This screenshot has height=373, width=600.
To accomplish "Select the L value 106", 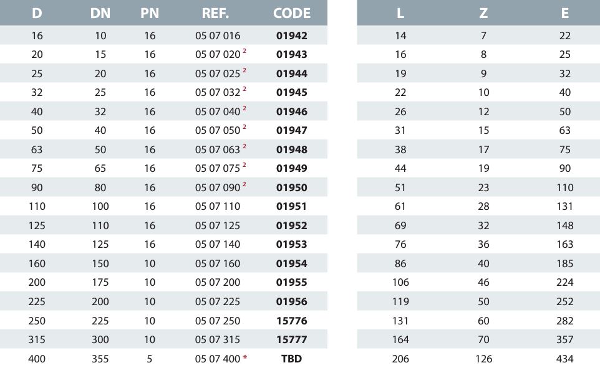I will (x=400, y=283).
